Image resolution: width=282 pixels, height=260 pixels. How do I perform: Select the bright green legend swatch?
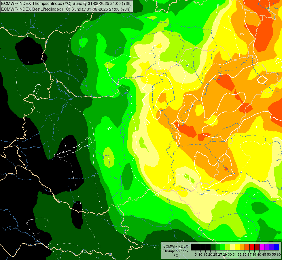pyautogui.click(x=223, y=247)
